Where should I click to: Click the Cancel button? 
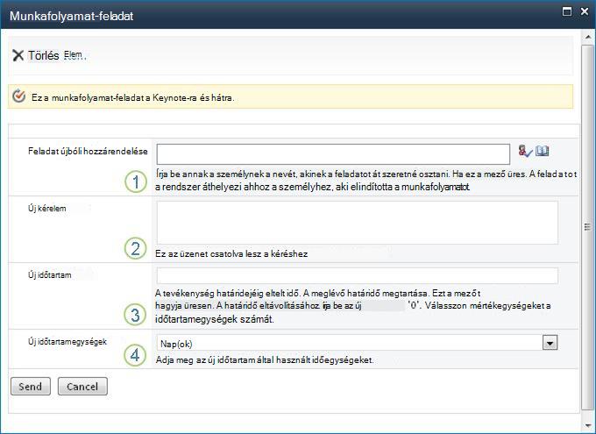tap(82, 387)
